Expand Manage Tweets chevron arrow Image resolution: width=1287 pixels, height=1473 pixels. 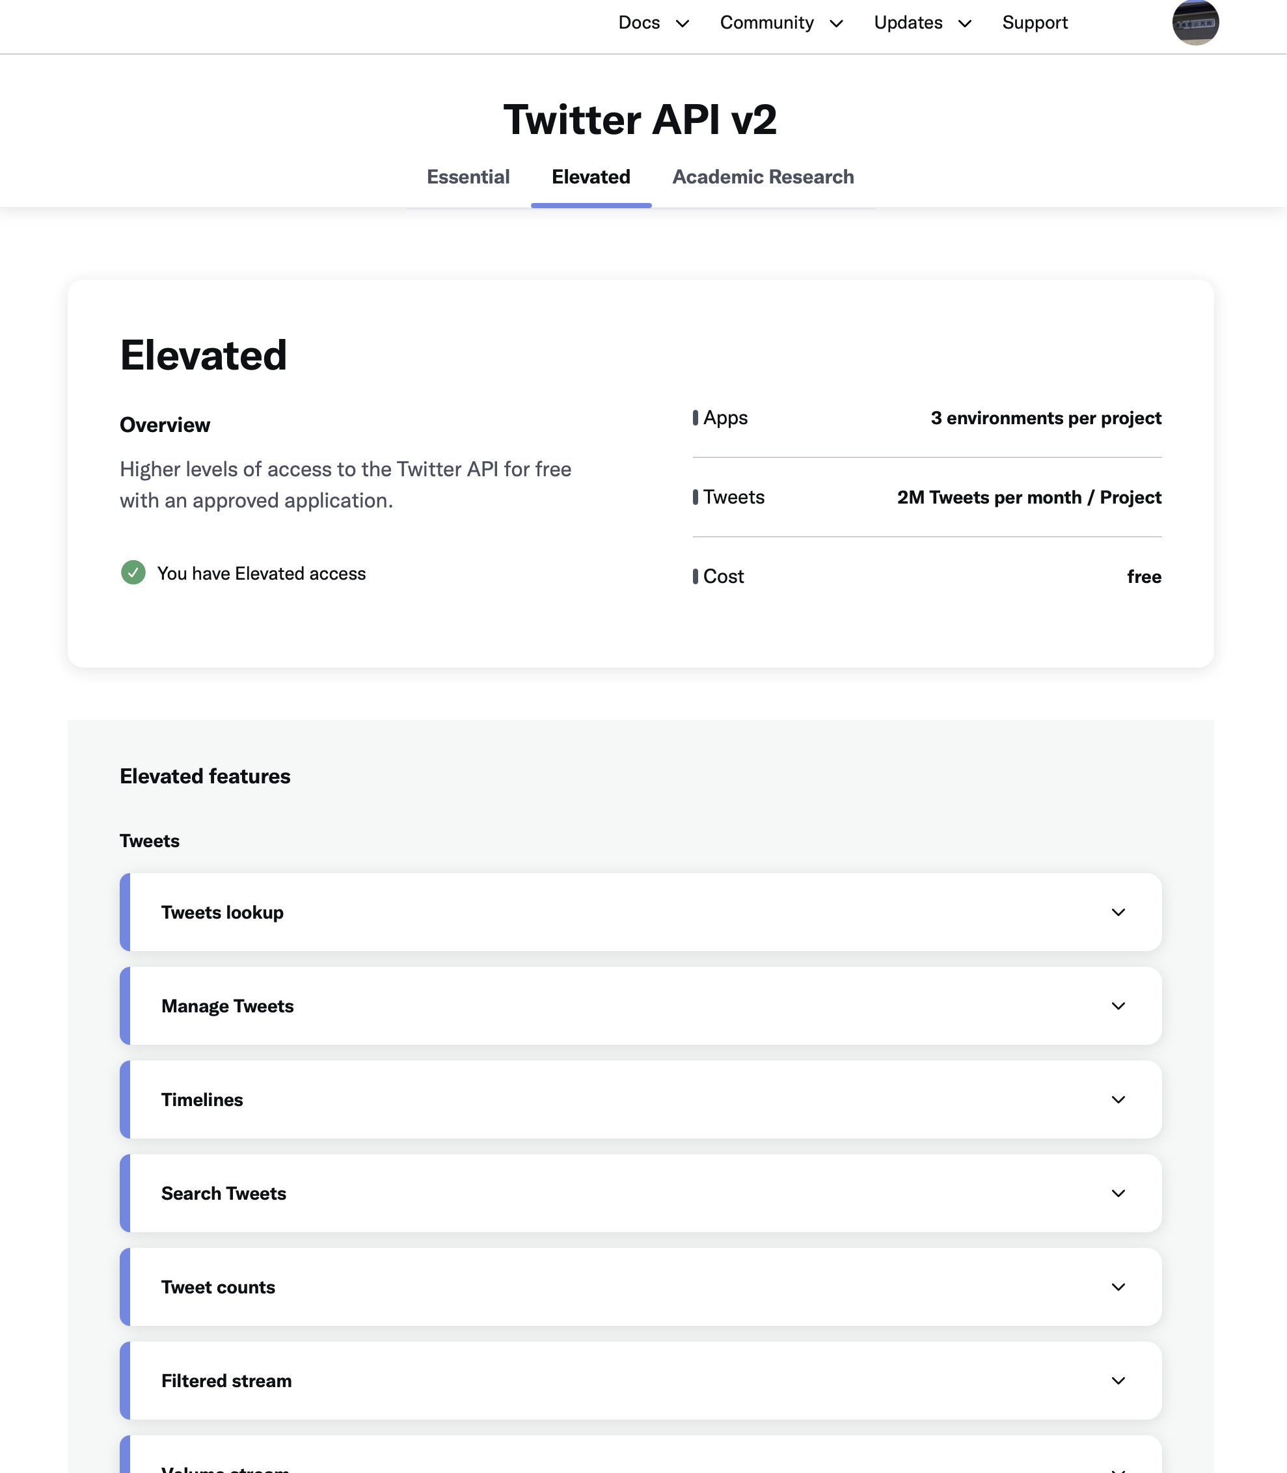tap(1118, 1005)
